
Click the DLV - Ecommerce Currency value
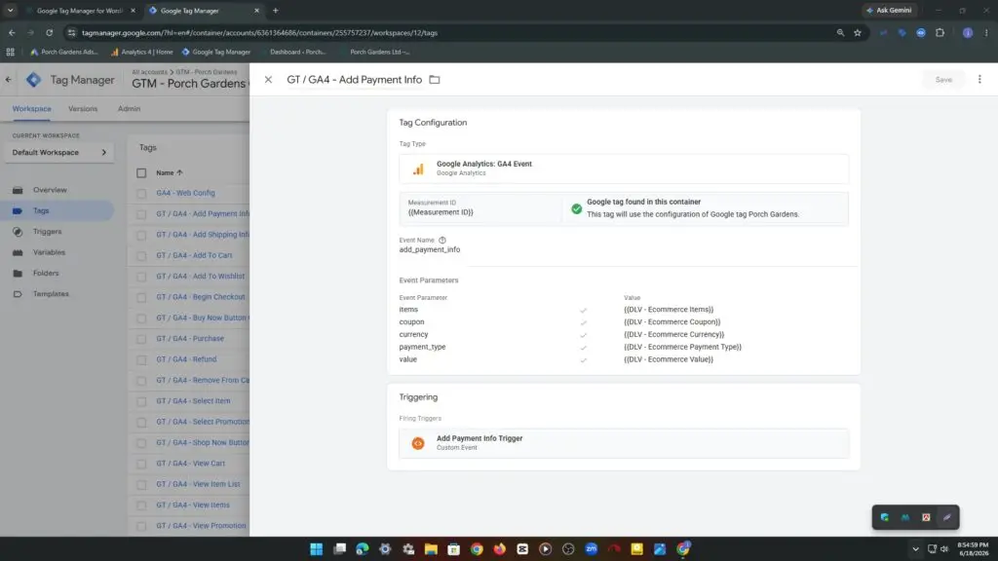674,335
